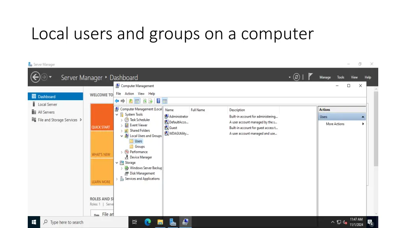Click the Server Manager refresh icon
The width and height of the screenshot is (406, 228).
point(297,77)
